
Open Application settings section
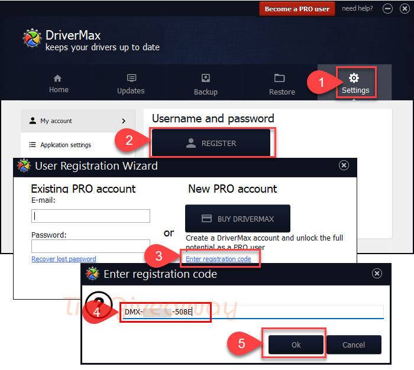click(78, 145)
